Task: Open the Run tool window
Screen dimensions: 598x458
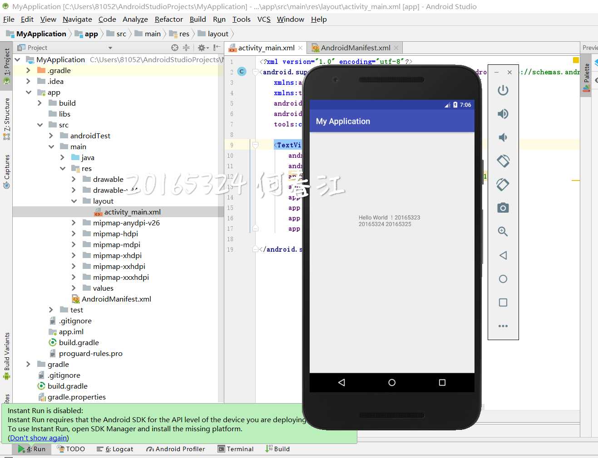Action: coord(32,449)
